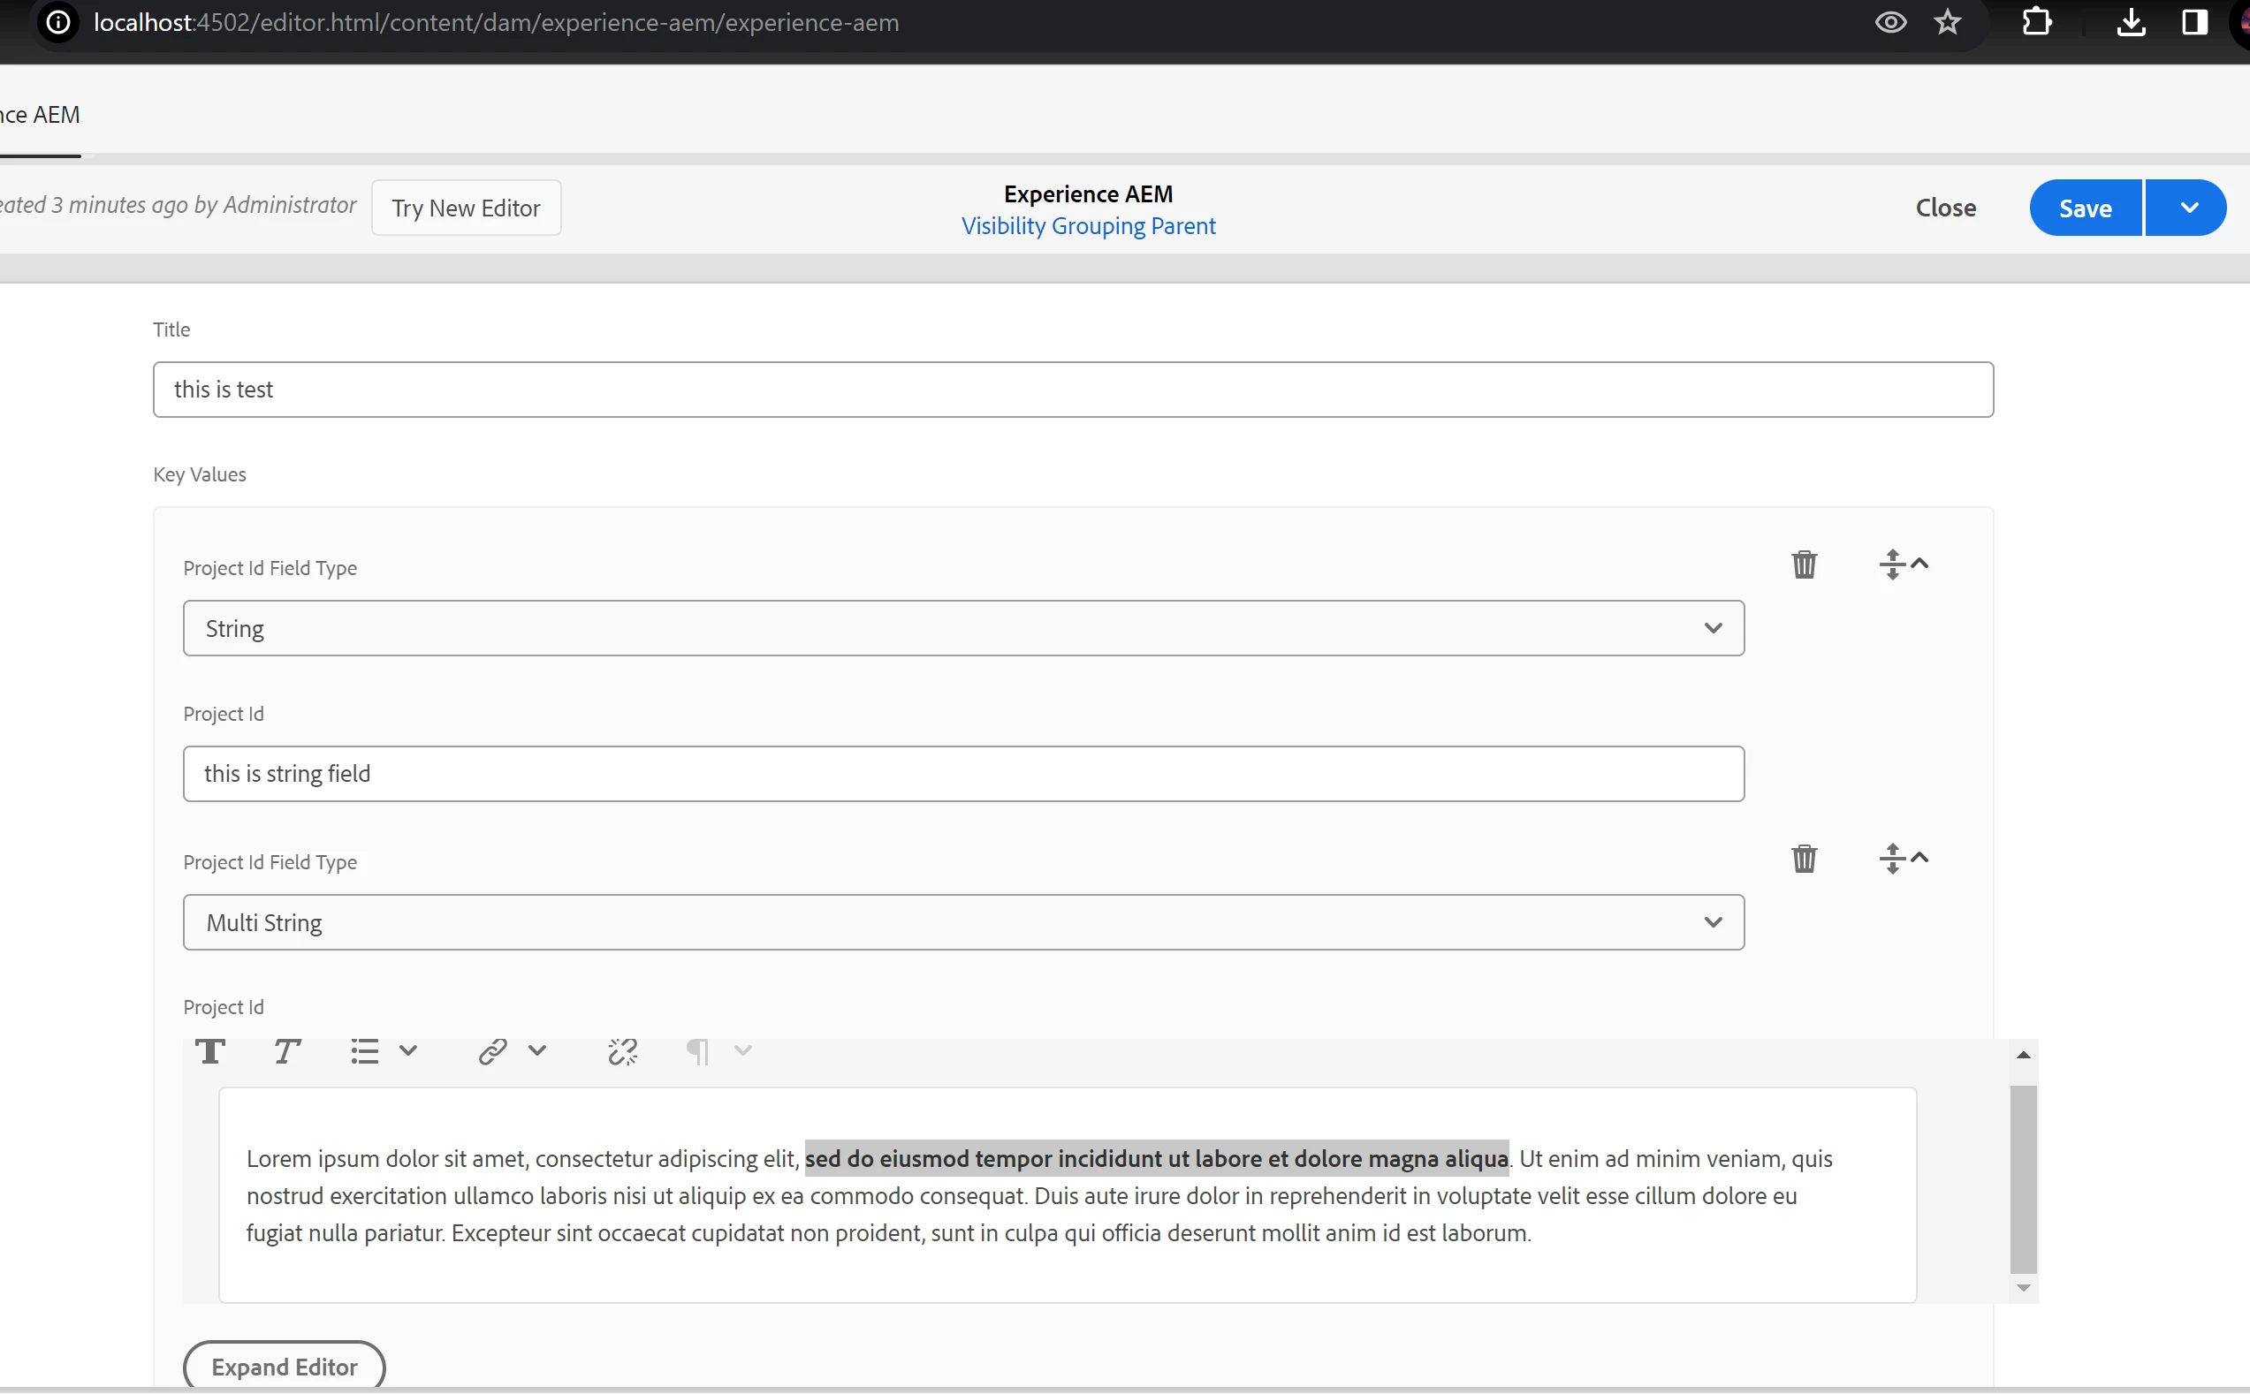The width and height of the screenshot is (2250, 1394).
Task: Open the String field type dropdown
Action: point(962,629)
